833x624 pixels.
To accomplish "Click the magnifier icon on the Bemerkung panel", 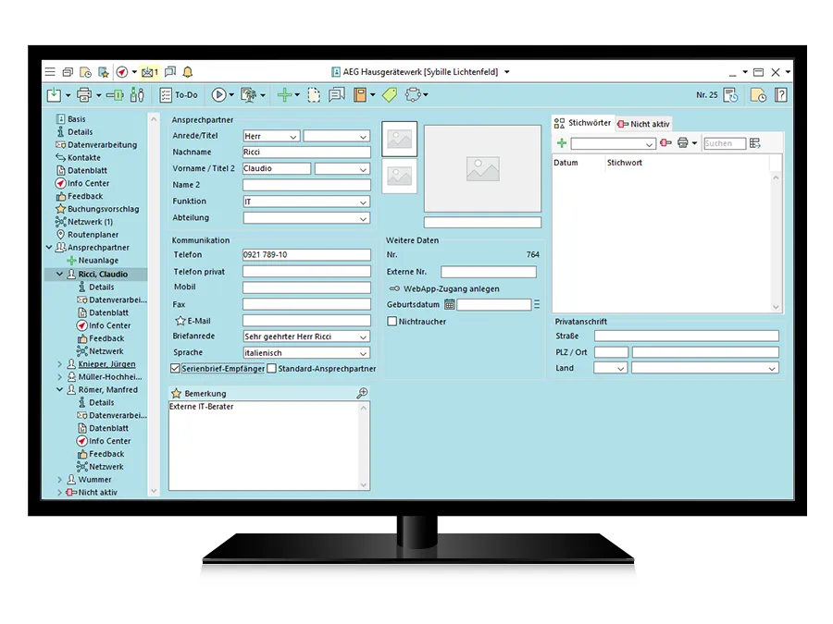I will [362, 392].
